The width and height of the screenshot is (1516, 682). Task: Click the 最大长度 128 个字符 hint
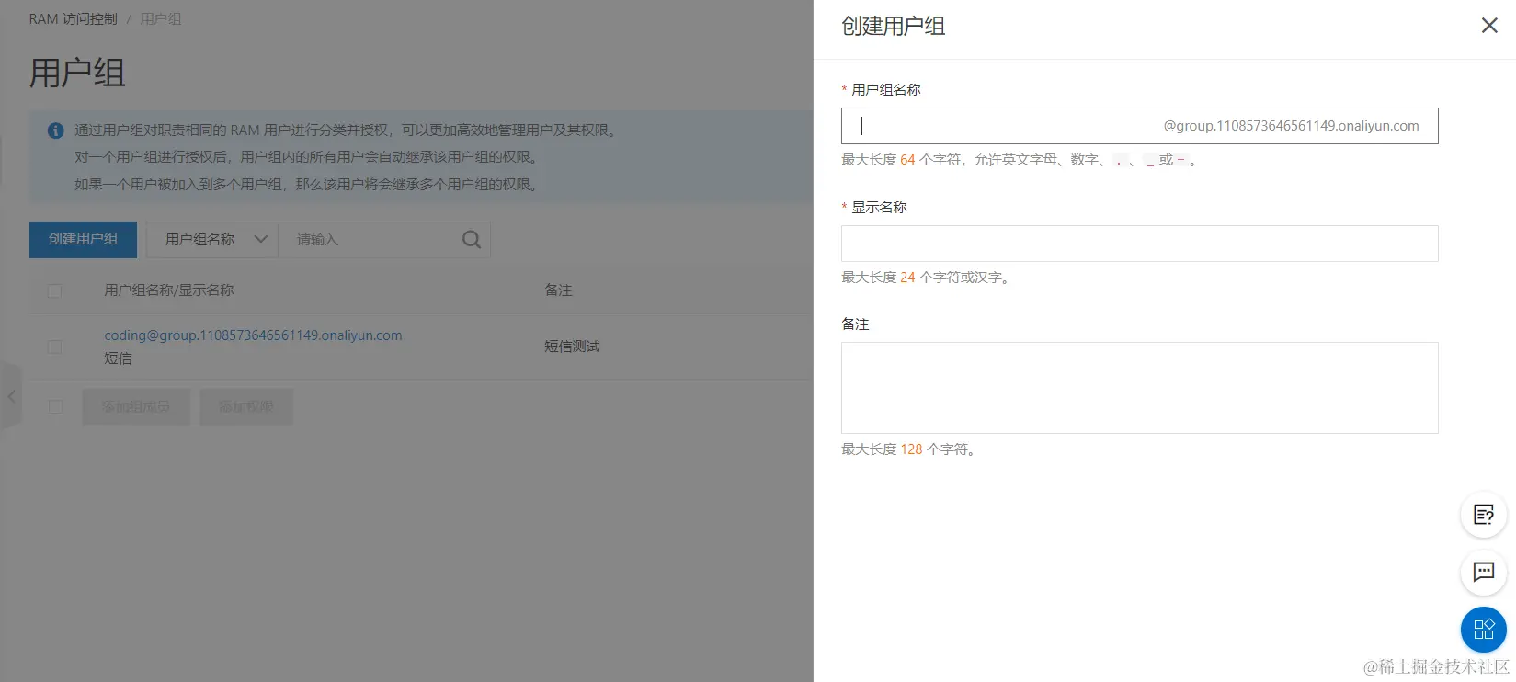click(910, 449)
